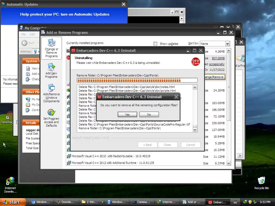Collapse the Details panel header
The image size is (275, 206).
point(31,123)
